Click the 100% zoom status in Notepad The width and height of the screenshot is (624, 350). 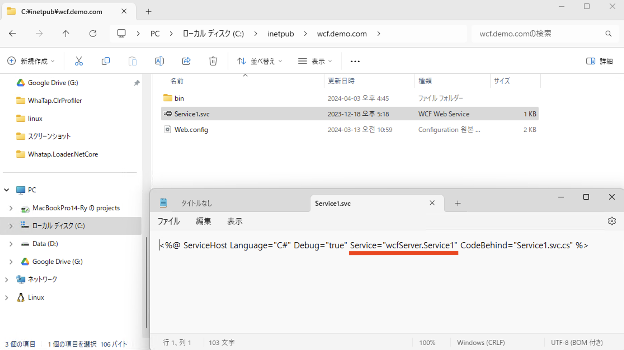(427, 342)
